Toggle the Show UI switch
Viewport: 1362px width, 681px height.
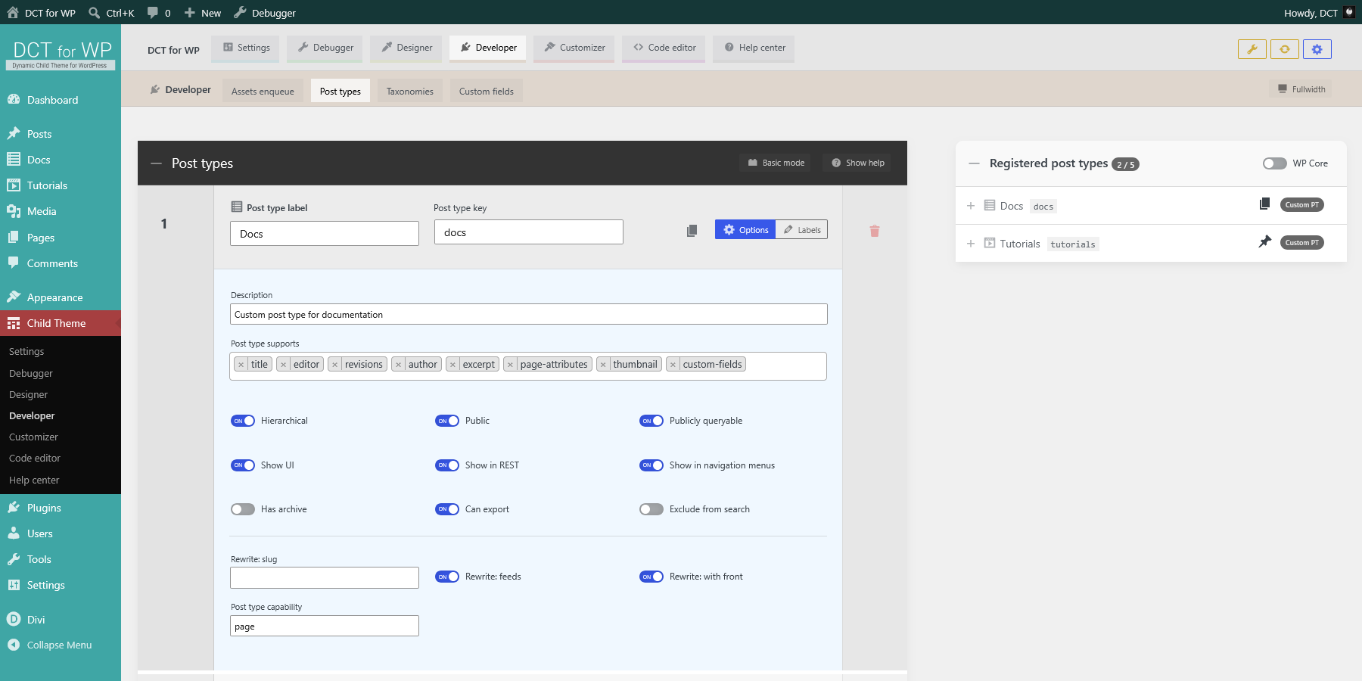point(243,465)
